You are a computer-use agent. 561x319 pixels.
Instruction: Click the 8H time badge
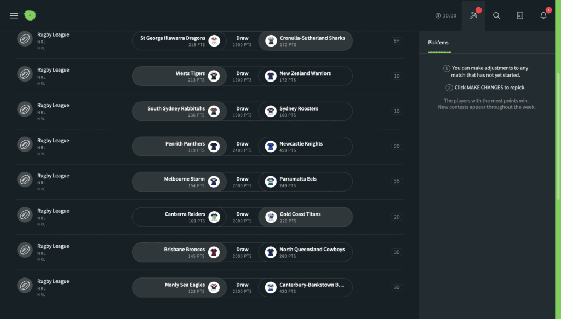pyautogui.click(x=396, y=41)
